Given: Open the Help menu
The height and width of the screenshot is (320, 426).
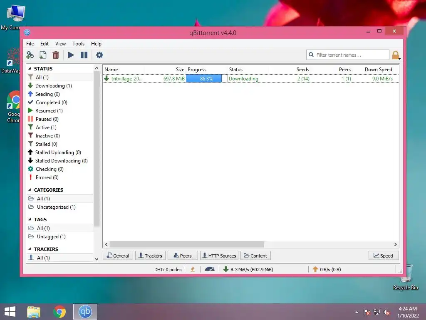Looking at the screenshot, I should 96,43.
